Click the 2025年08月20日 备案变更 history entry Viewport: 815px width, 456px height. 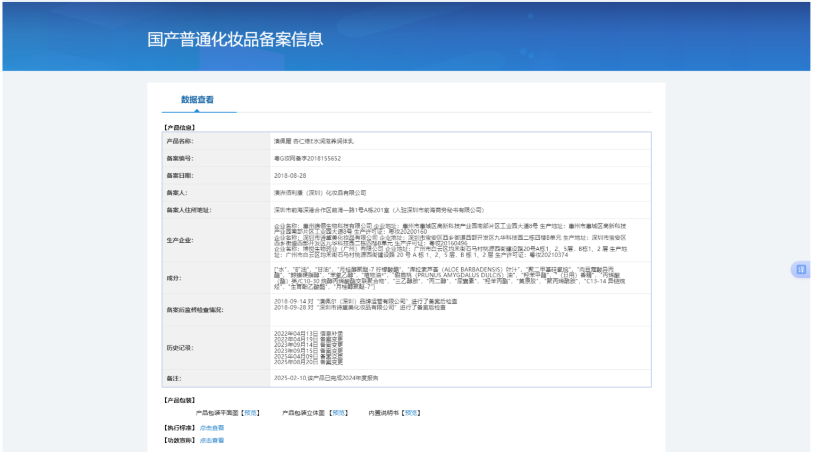pos(308,363)
